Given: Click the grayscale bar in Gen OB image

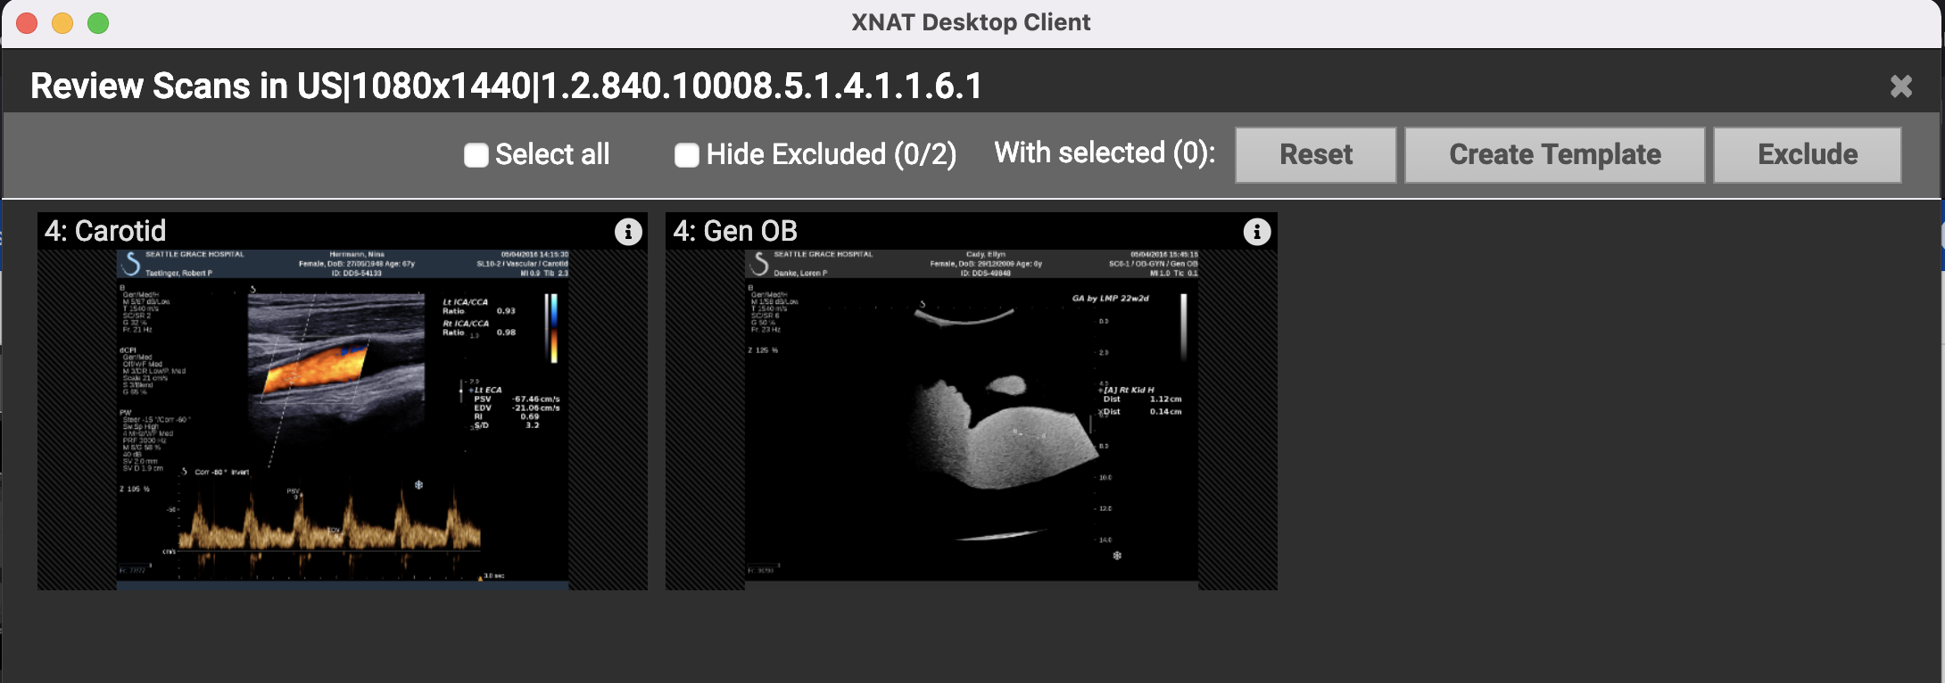Looking at the screenshot, I should pos(1184,326).
